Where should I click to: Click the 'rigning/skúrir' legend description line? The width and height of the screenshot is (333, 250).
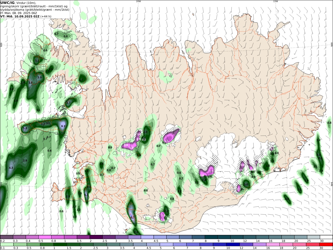coord(34,6)
